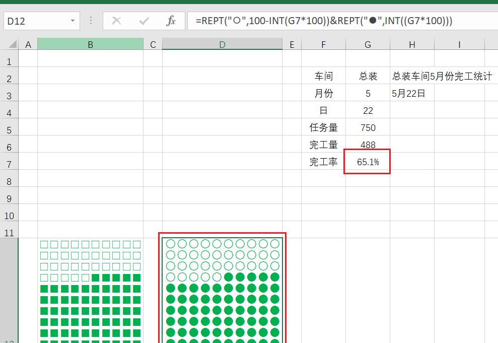Select column C header
This screenshot has width=498, height=343.
pos(153,44)
